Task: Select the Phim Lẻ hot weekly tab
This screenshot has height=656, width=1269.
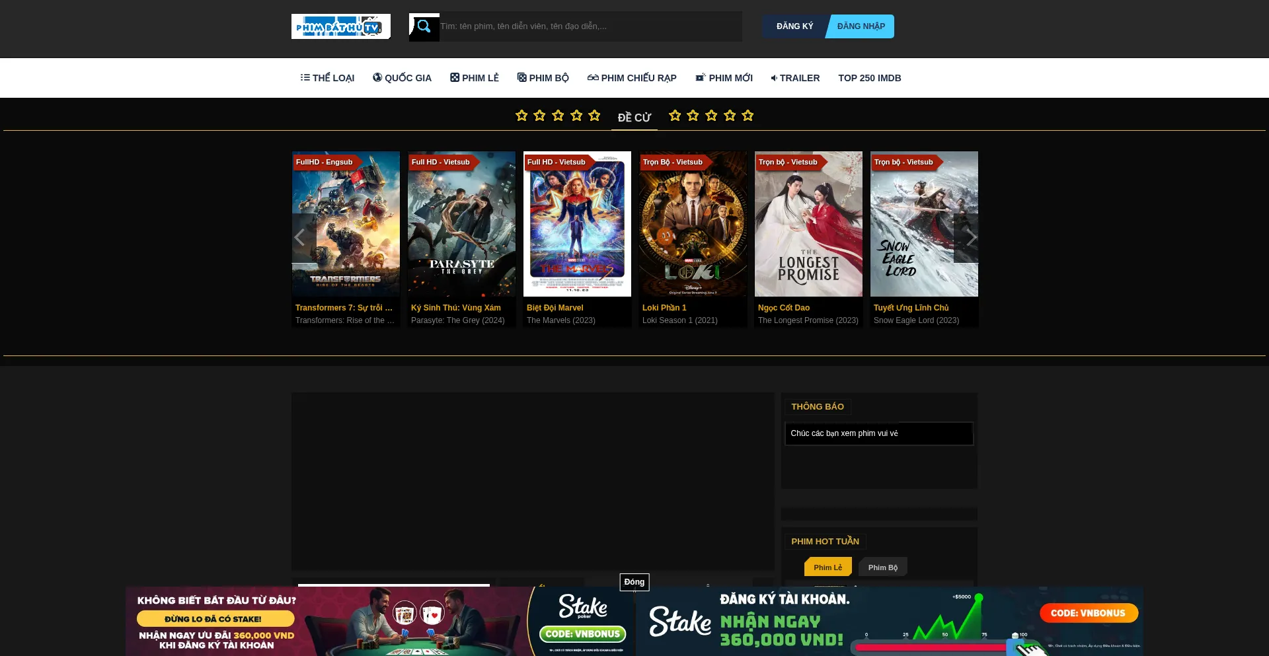Action: (827, 567)
